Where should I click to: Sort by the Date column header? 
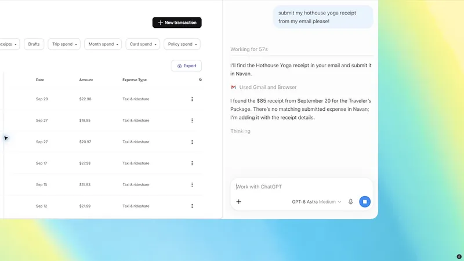pyautogui.click(x=40, y=80)
